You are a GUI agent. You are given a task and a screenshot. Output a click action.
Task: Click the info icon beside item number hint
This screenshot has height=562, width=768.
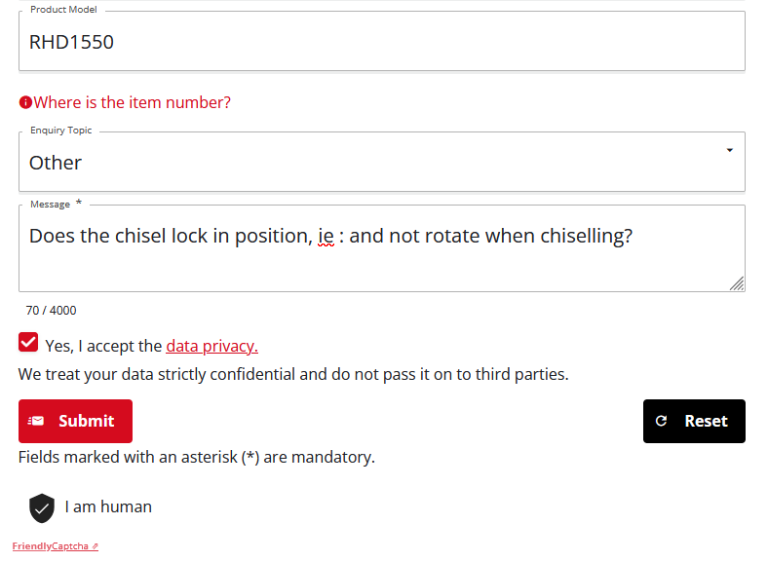click(x=25, y=103)
